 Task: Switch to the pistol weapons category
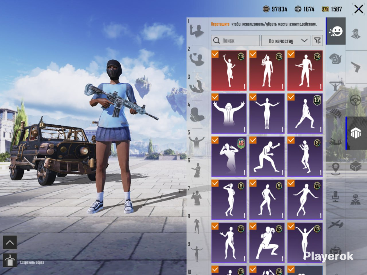point(356,67)
